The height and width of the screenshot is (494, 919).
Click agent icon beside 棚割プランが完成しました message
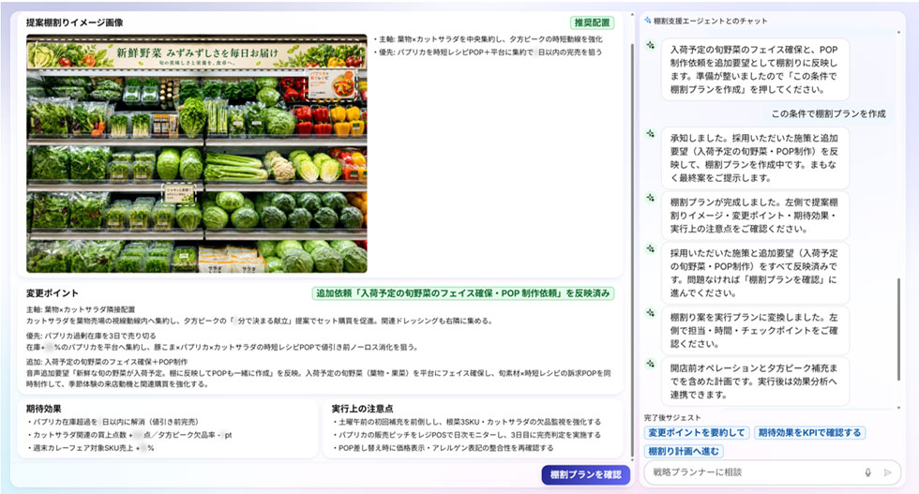[x=651, y=198]
